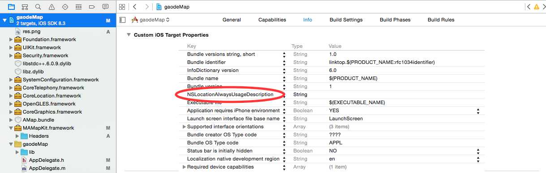The image size is (546, 173).
Task: Open the Breakpoint navigator icon
Action: (92, 7)
